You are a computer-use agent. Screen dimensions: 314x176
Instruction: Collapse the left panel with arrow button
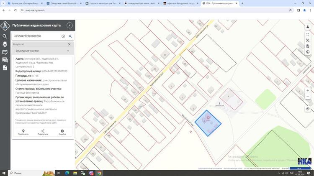click(69, 26)
